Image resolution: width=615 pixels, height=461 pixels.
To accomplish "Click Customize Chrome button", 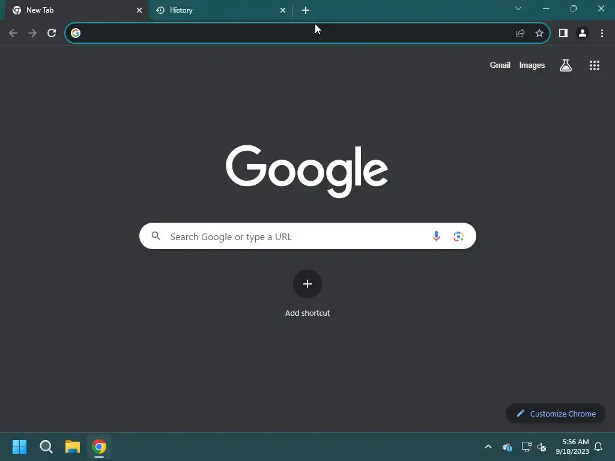I will click(556, 414).
